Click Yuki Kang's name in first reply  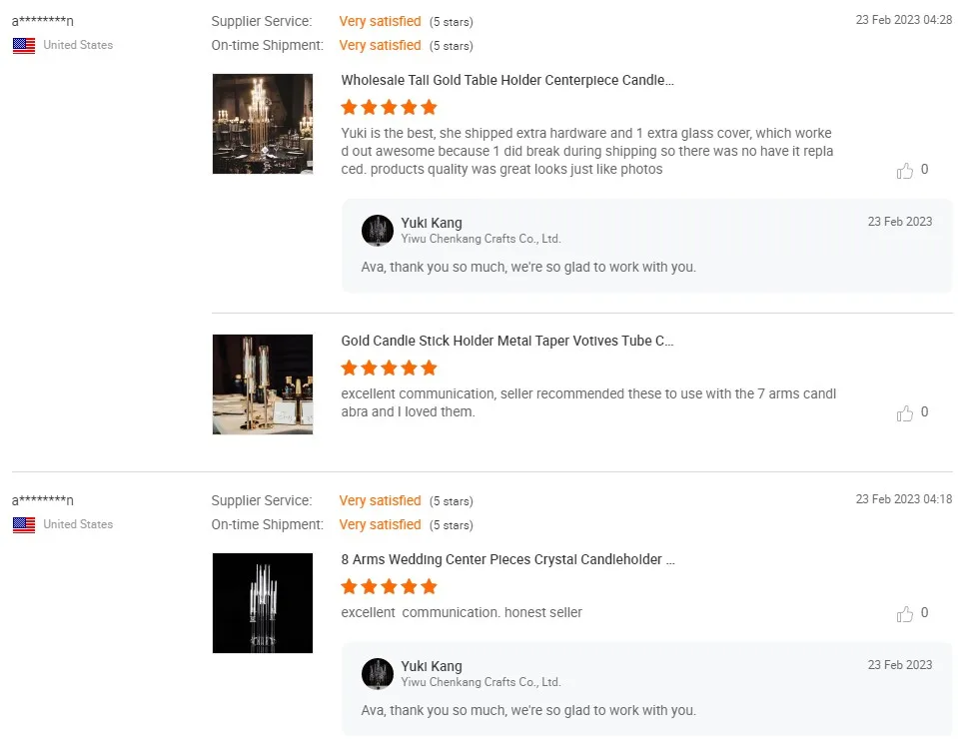point(432,223)
